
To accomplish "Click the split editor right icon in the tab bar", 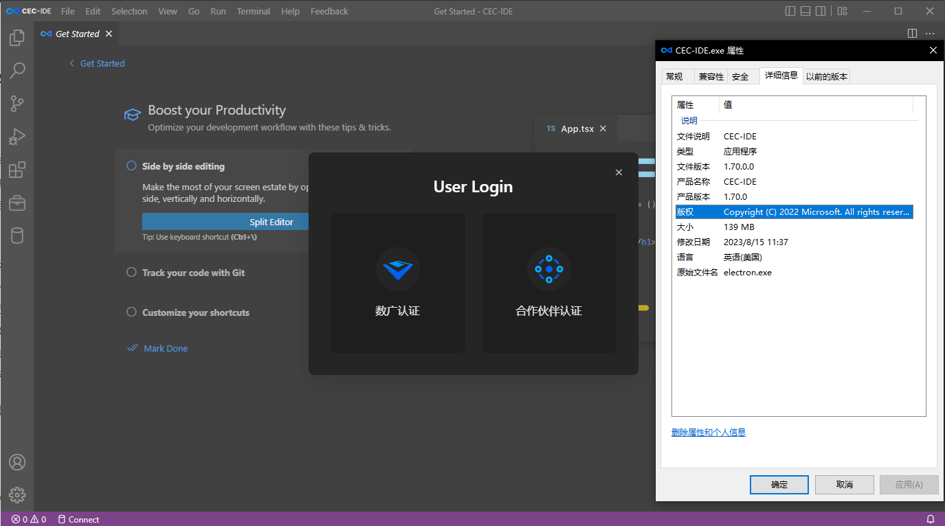I will [912, 33].
